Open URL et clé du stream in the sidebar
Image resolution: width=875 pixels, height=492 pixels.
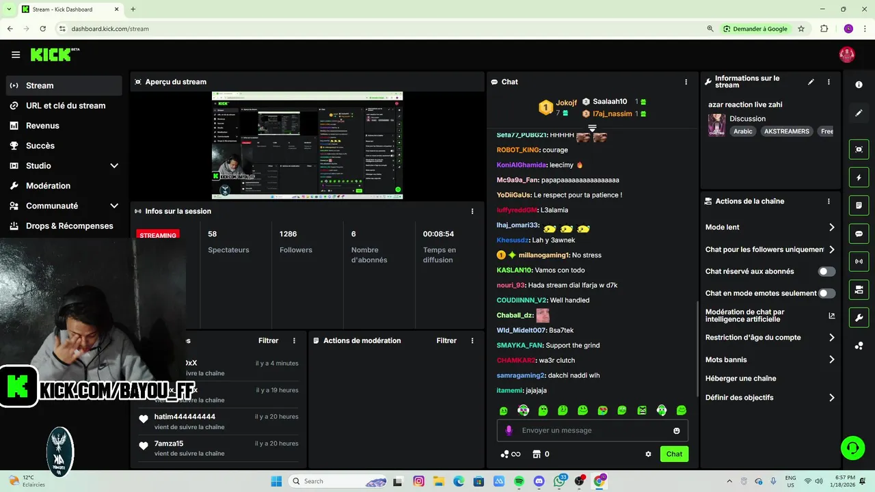pyautogui.click(x=64, y=105)
